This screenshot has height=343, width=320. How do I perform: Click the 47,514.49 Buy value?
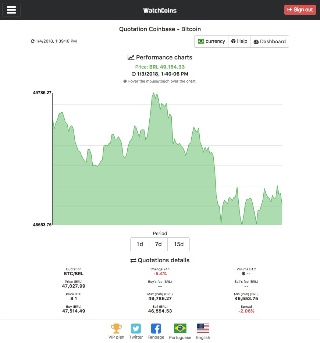tap(74, 311)
